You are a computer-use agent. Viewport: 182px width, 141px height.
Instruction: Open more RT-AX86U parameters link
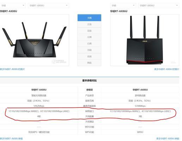click(x=168, y=139)
